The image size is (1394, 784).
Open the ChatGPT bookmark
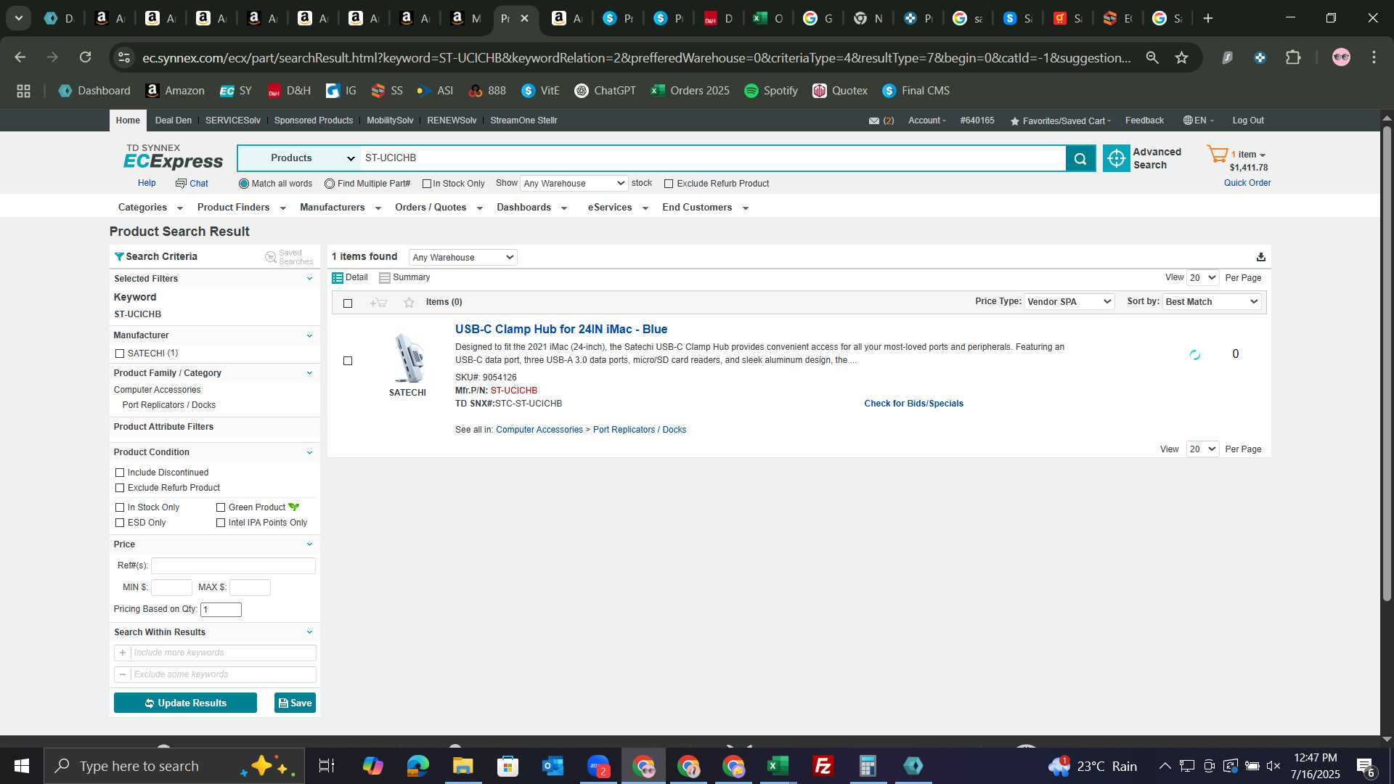pyautogui.click(x=605, y=91)
